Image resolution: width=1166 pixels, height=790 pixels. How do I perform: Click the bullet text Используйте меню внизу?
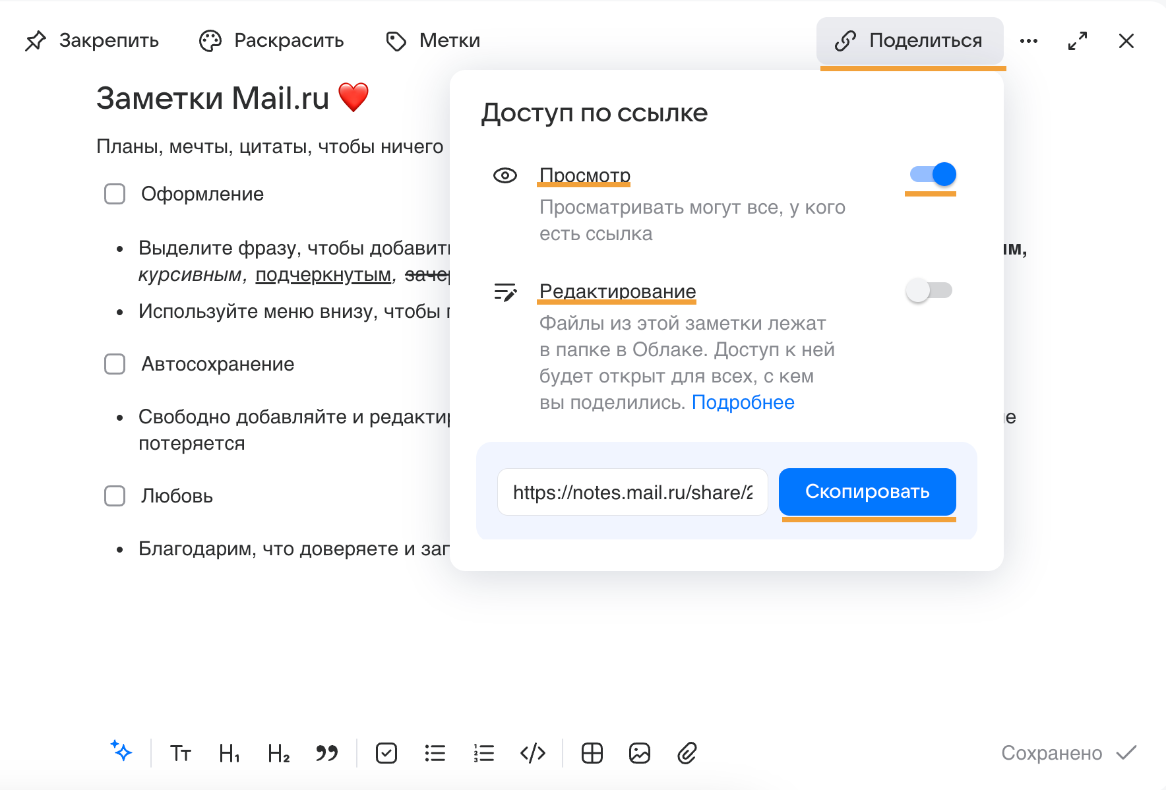click(x=293, y=311)
